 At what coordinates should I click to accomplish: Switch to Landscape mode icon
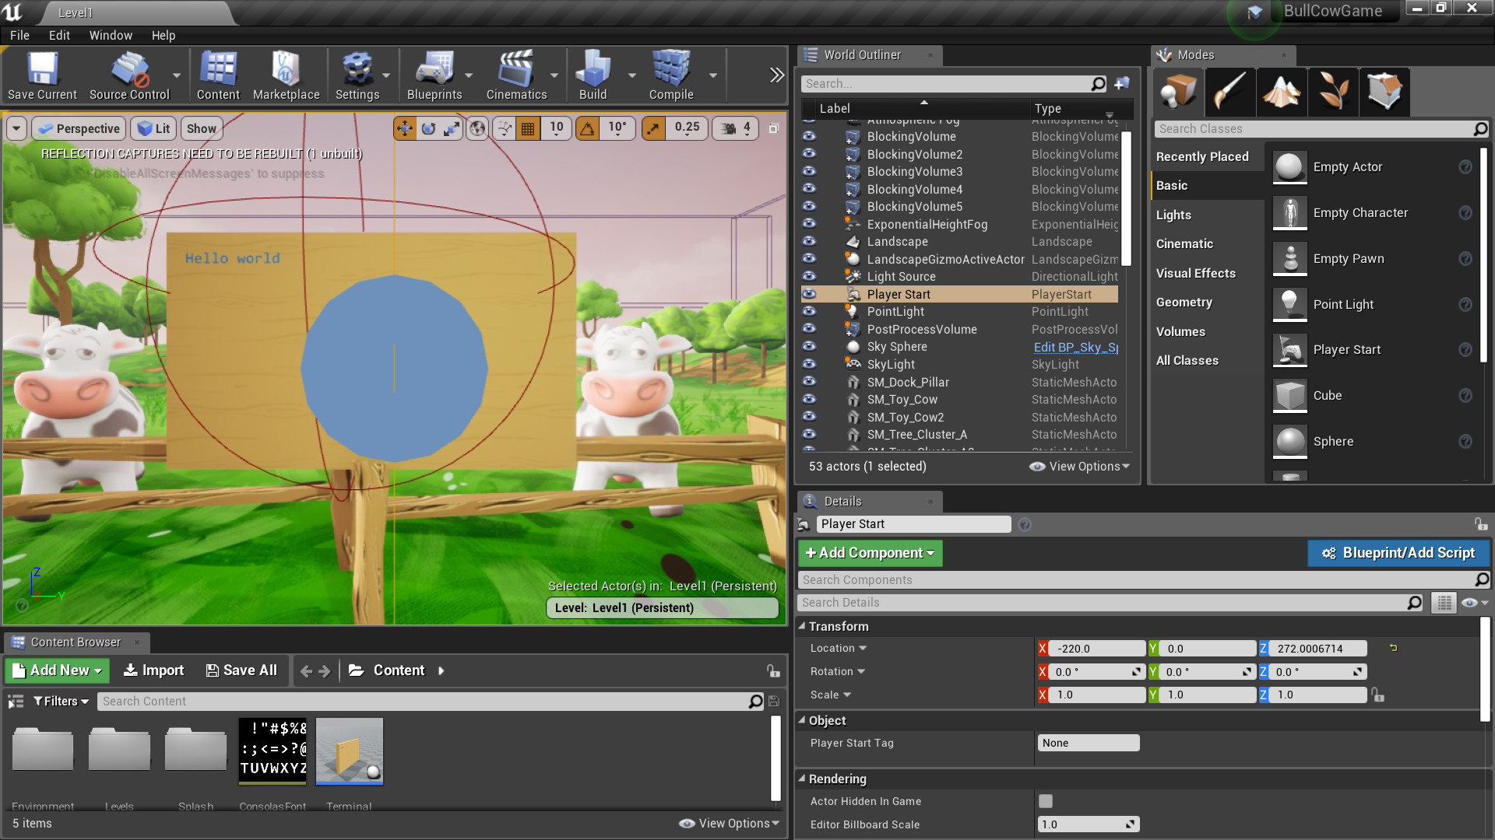point(1281,92)
